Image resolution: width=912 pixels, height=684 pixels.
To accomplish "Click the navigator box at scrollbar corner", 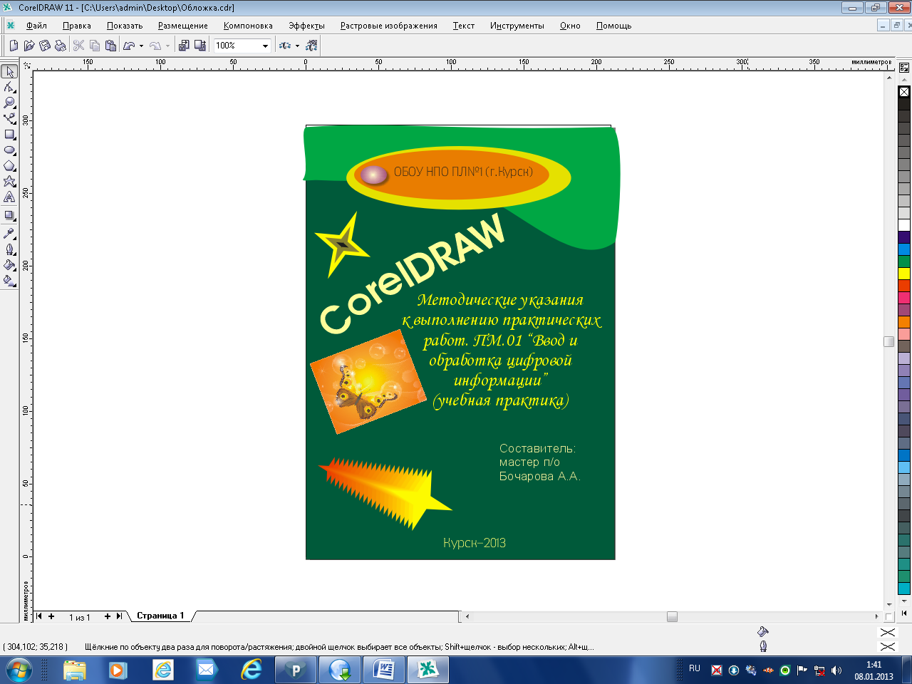I will tap(889, 616).
